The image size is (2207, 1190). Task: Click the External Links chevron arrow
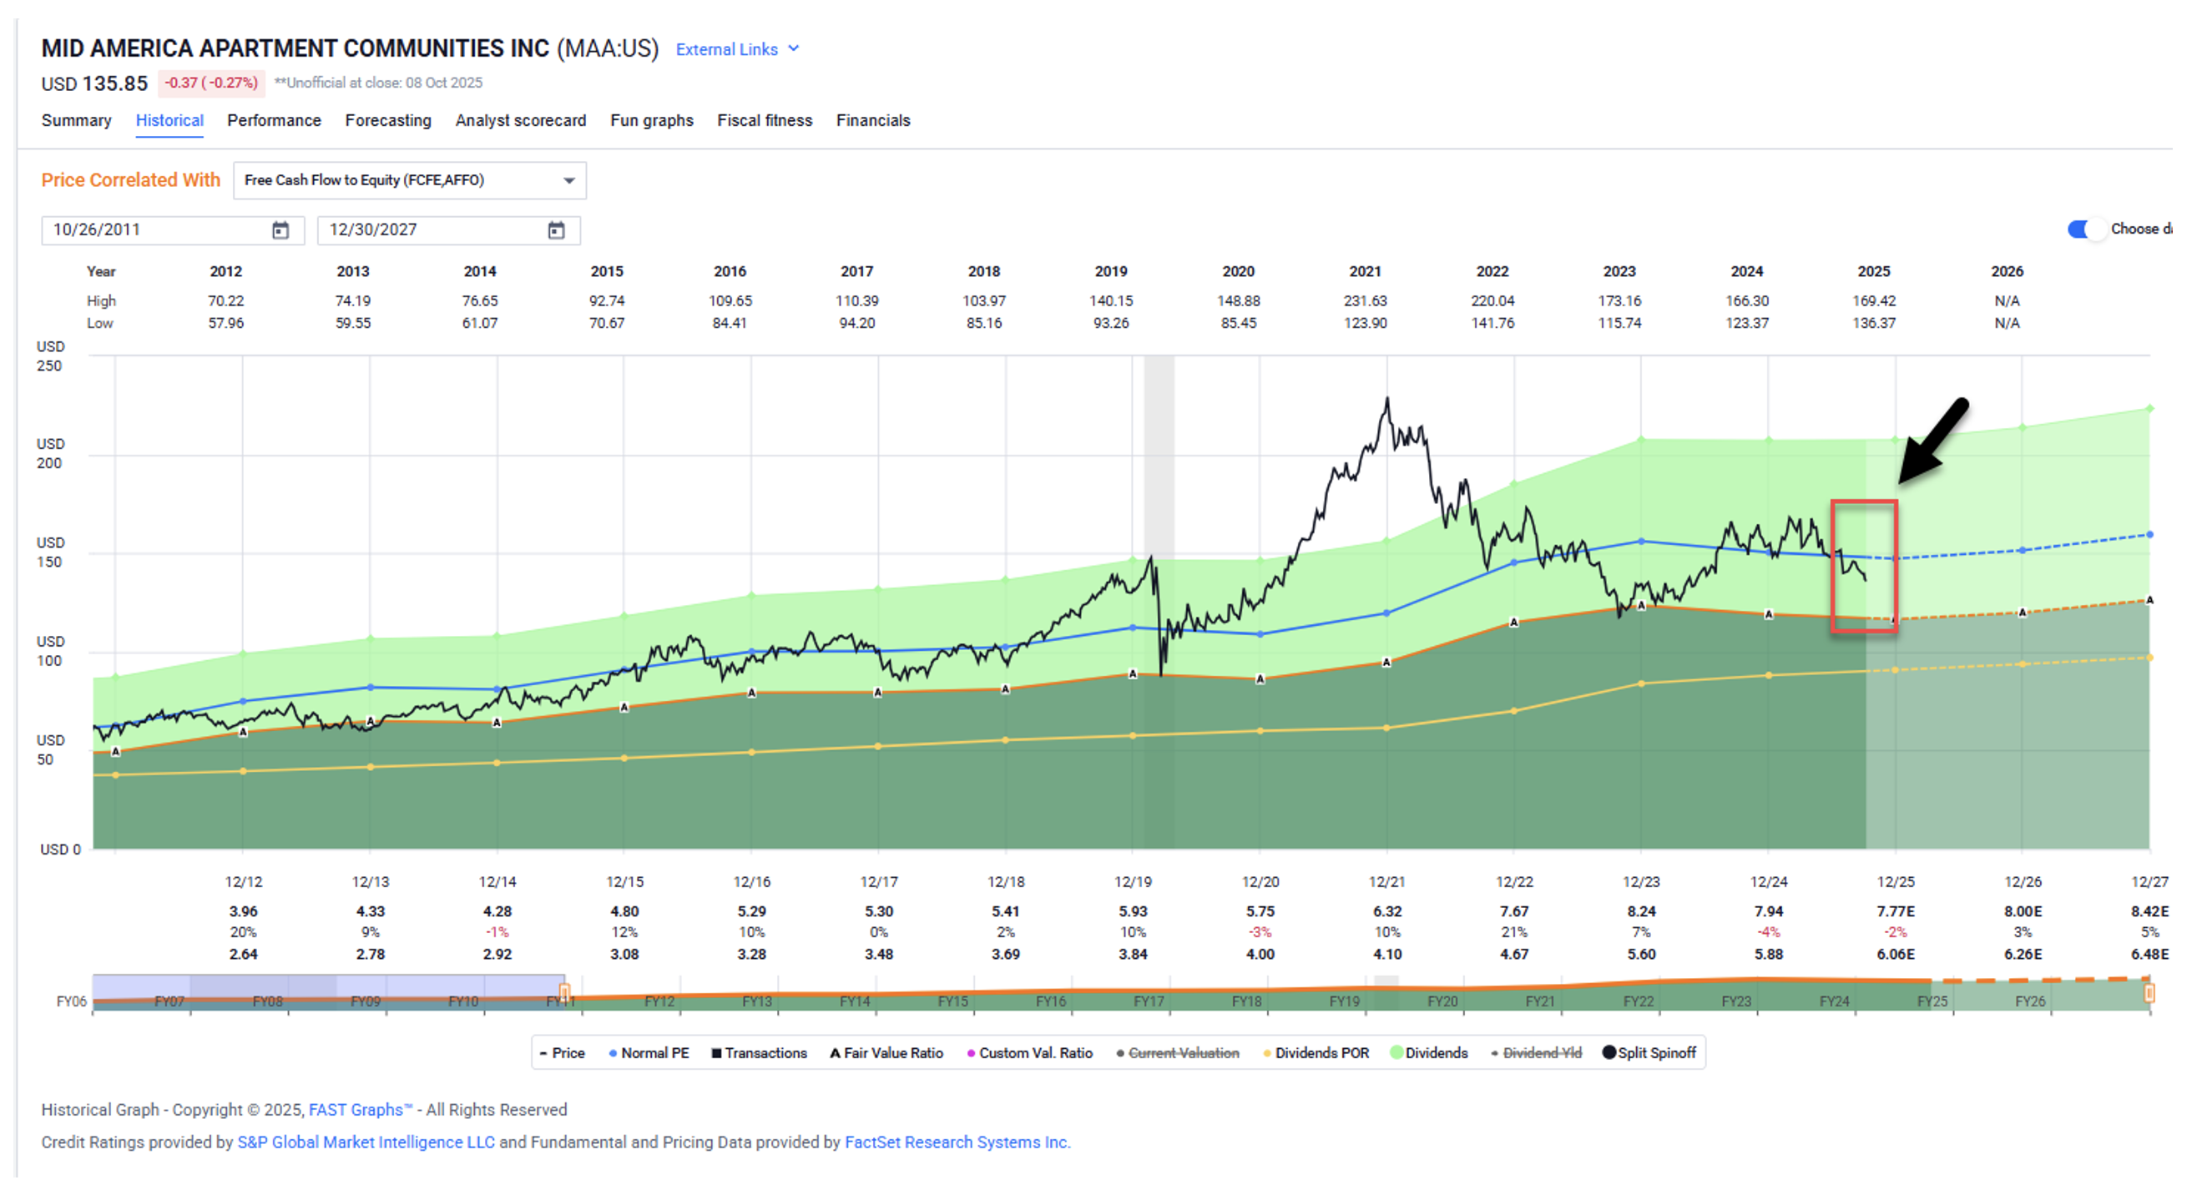pos(793,49)
